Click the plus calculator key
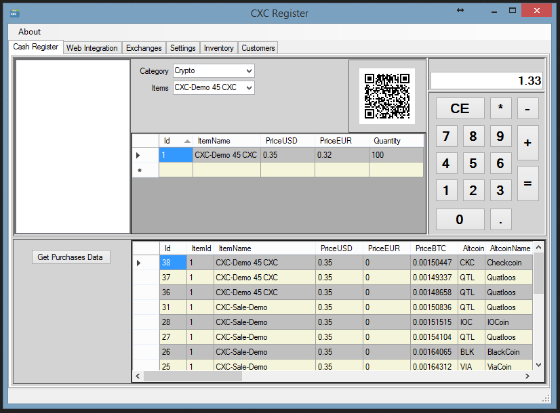The image size is (560, 413). 527,143
